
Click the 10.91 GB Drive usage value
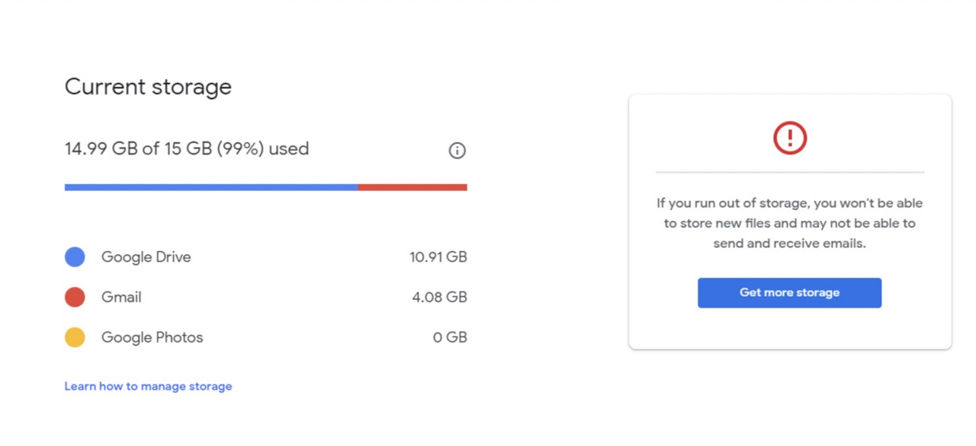pyautogui.click(x=438, y=257)
